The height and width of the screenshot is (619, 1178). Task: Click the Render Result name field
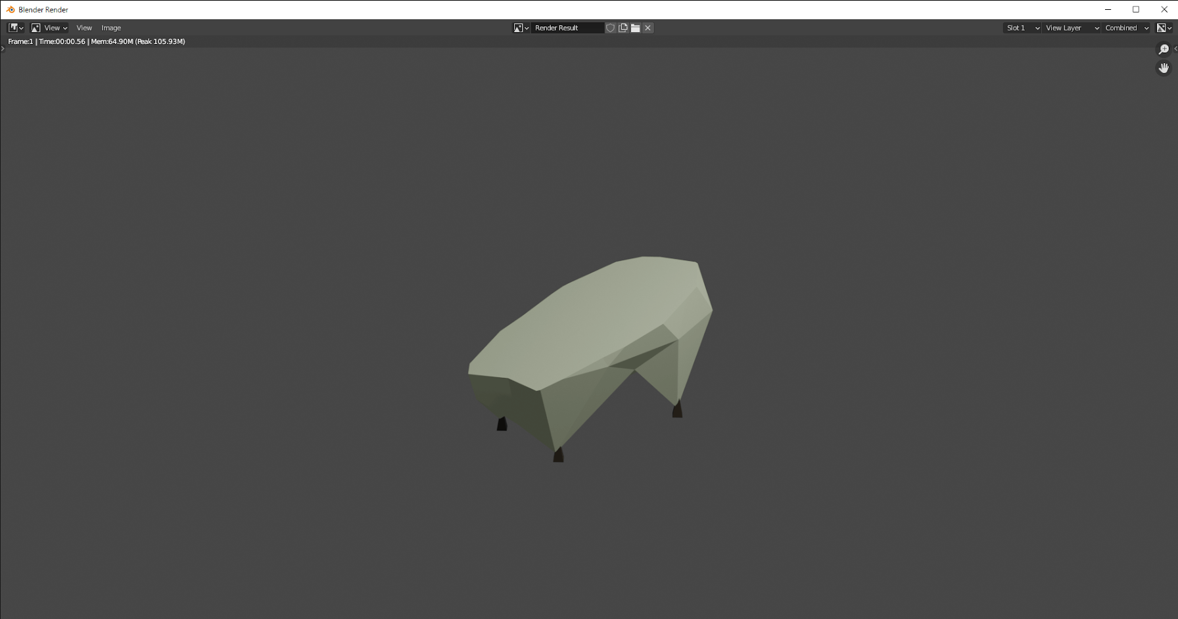(x=567, y=28)
